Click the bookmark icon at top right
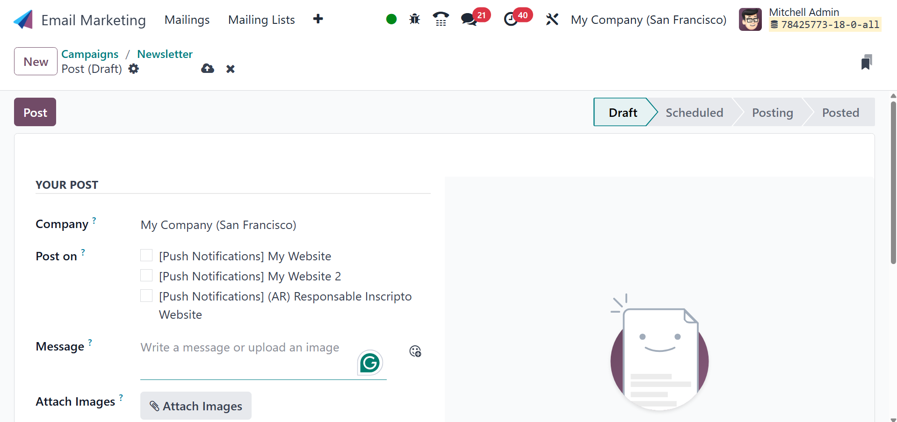Viewport: 897px width, 422px height. tap(866, 62)
